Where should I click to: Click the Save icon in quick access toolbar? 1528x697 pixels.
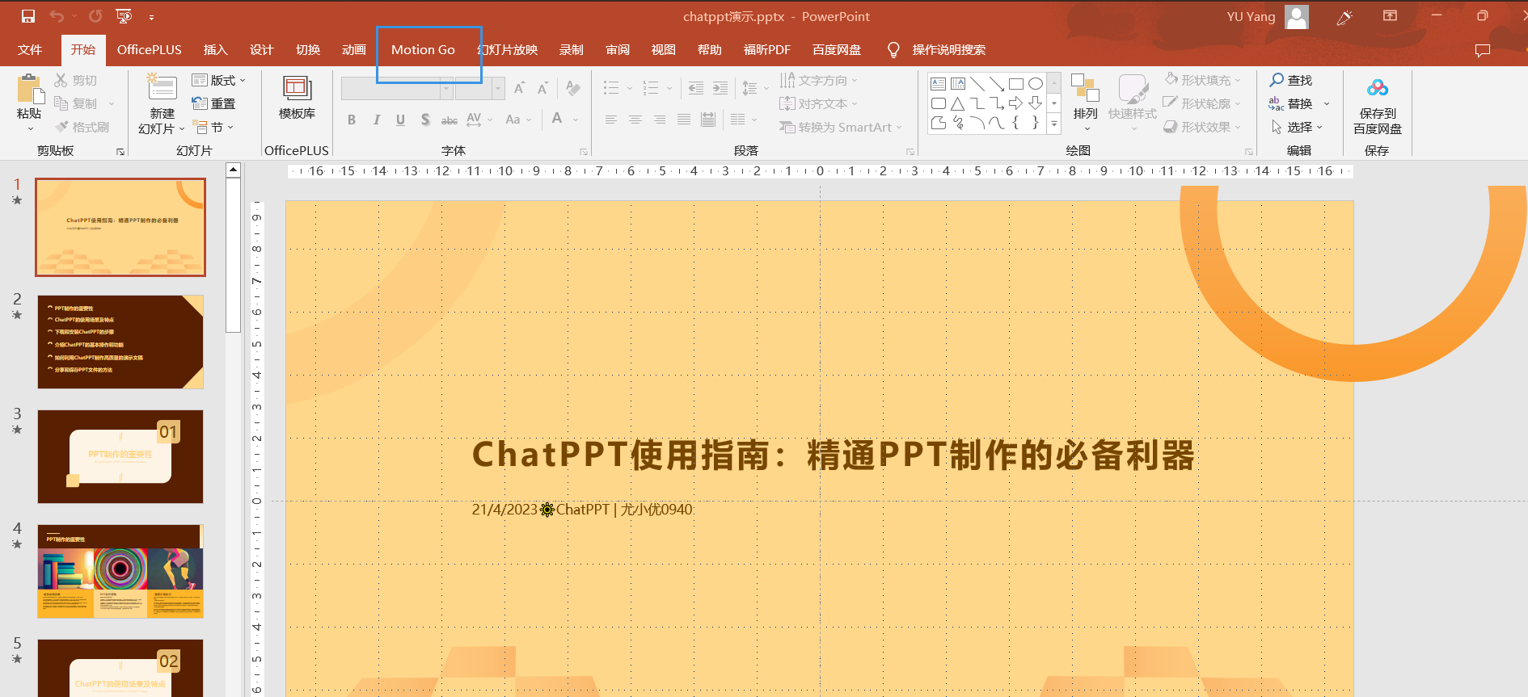pyautogui.click(x=28, y=16)
